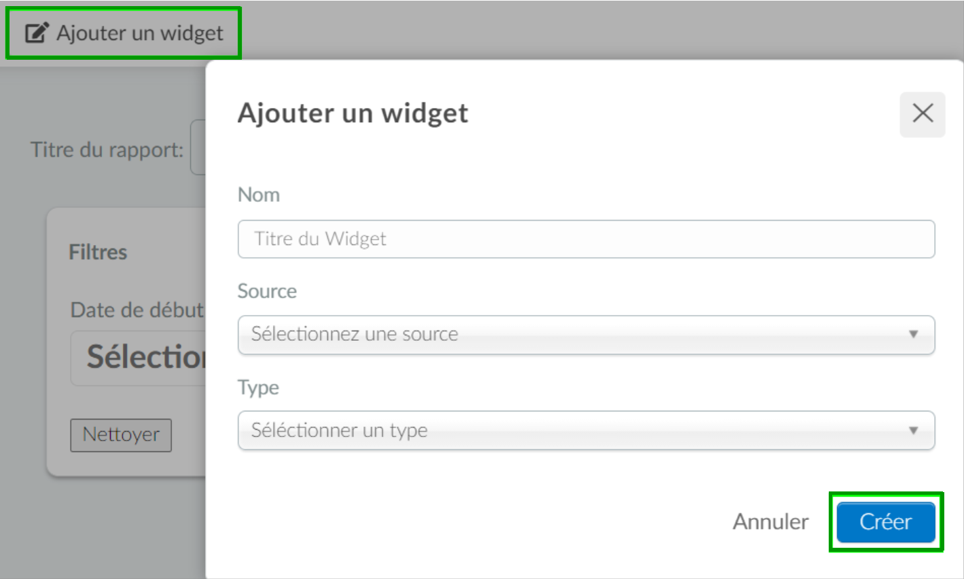The image size is (964, 579).
Task: Focus the Titre du Widget name field
Action: [586, 239]
